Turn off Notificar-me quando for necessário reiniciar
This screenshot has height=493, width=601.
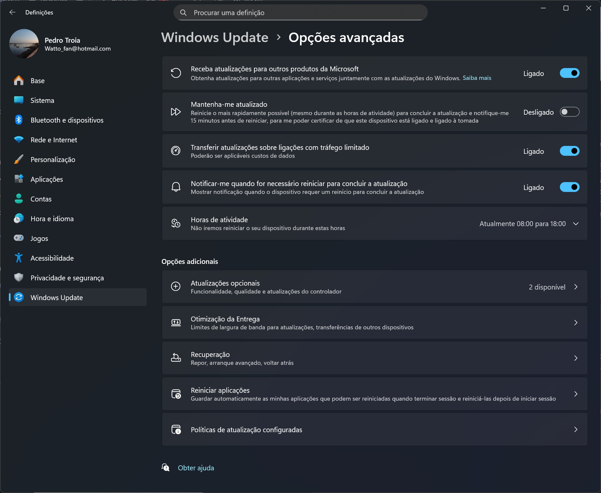[569, 187]
